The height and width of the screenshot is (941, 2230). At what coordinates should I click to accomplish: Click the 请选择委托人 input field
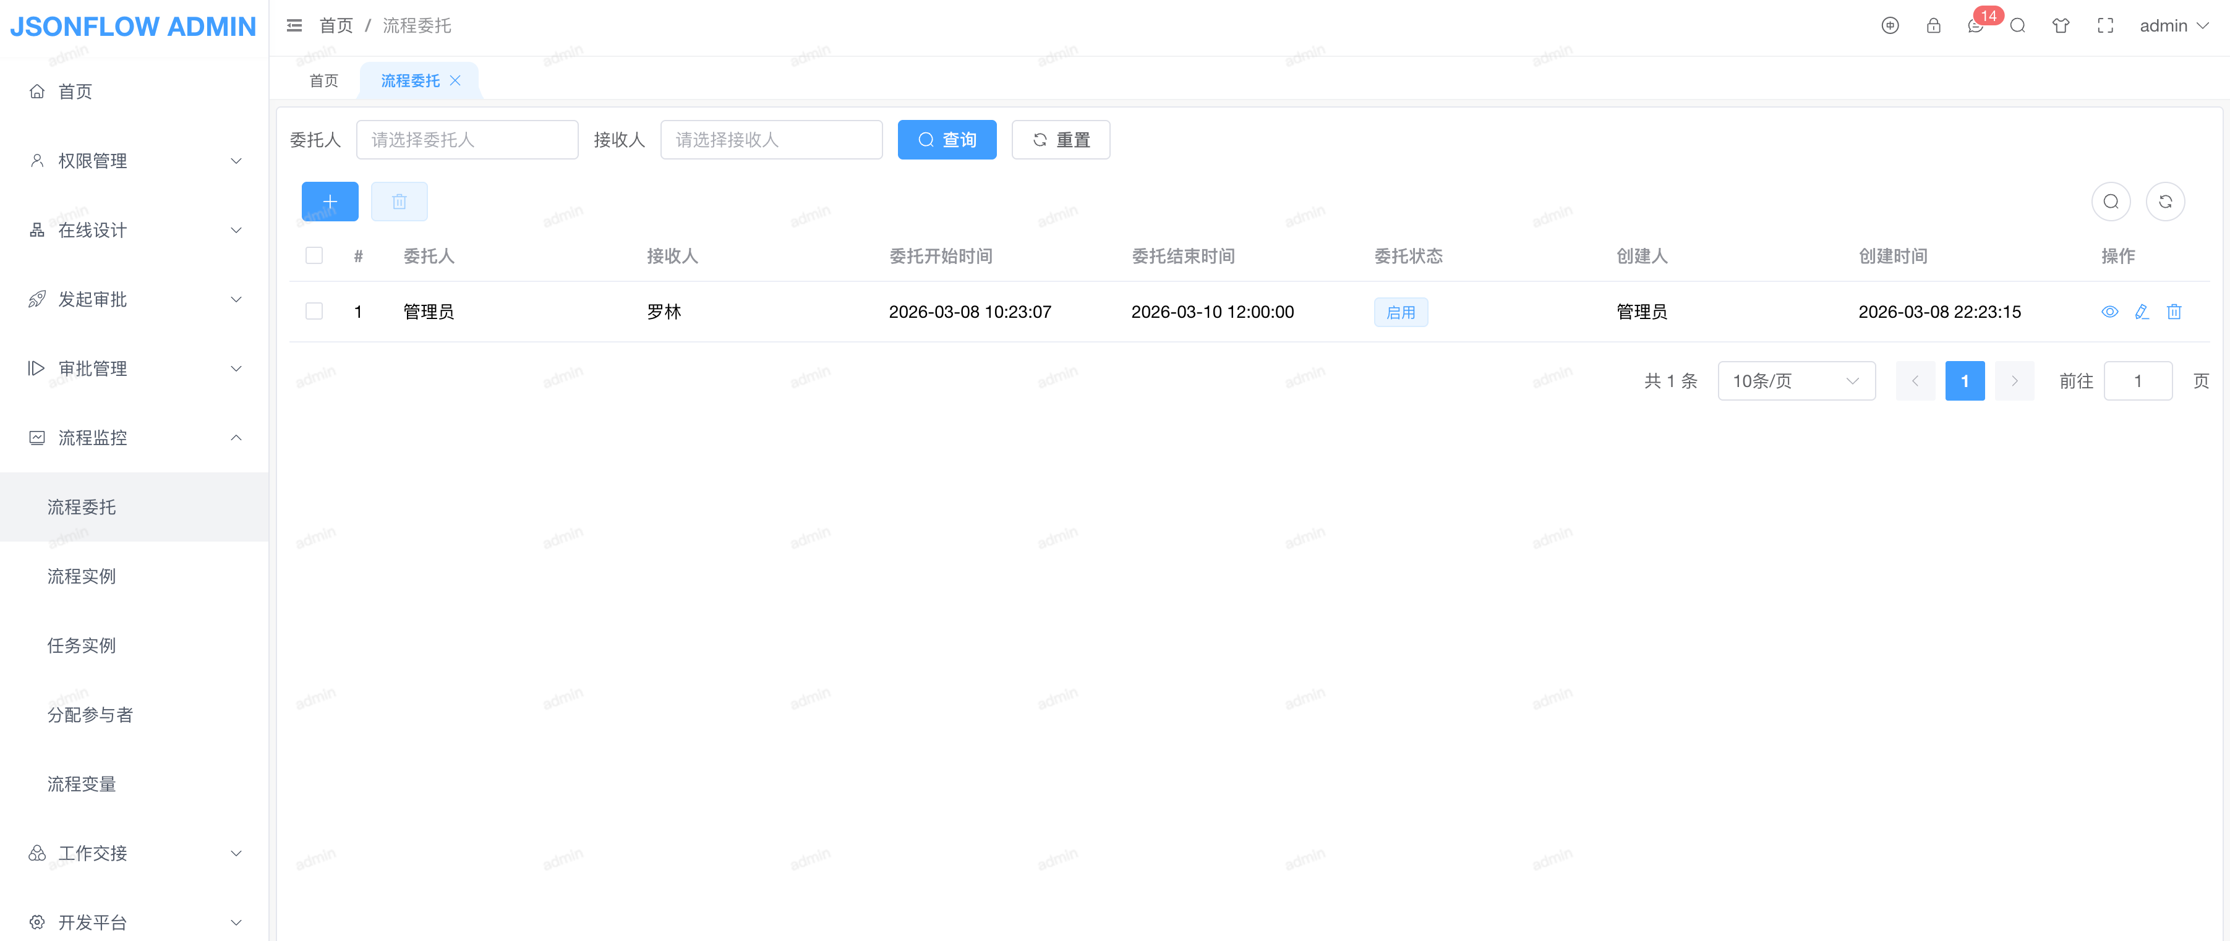point(467,140)
